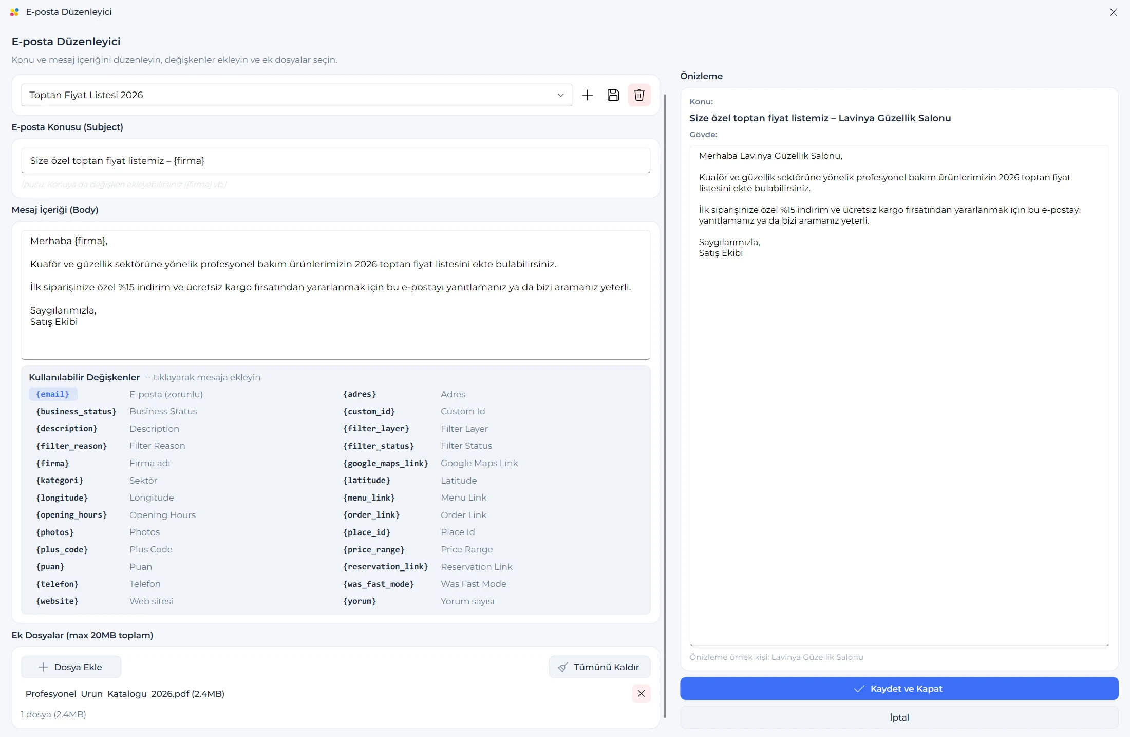Click inside the Mesaj İçeriği body editor

(x=335, y=294)
